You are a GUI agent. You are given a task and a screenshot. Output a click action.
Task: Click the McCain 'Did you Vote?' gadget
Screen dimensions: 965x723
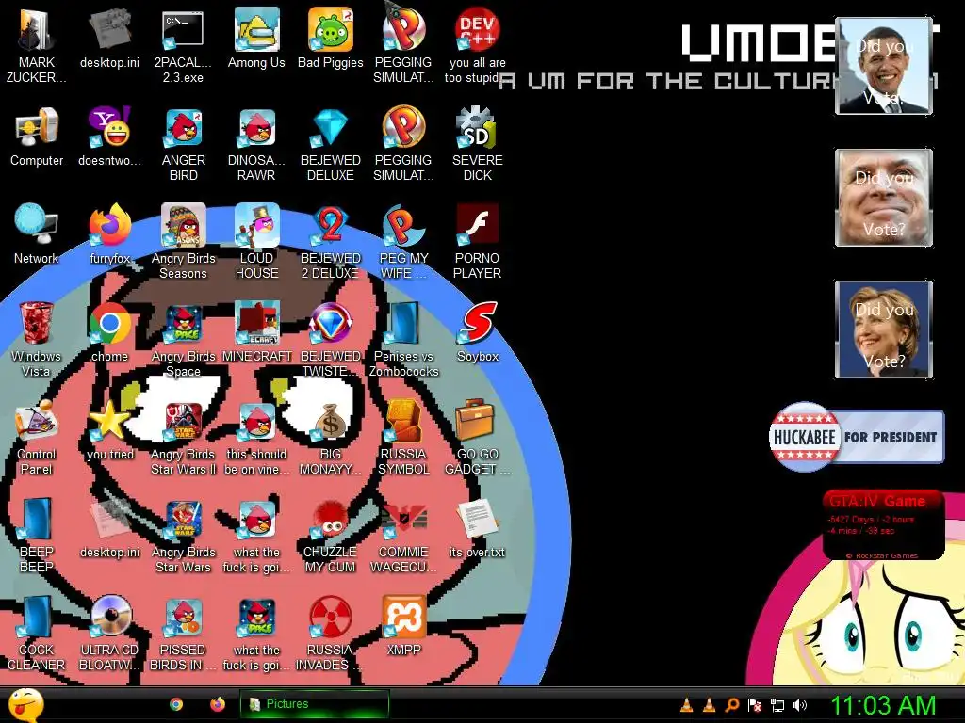coord(884,198)
